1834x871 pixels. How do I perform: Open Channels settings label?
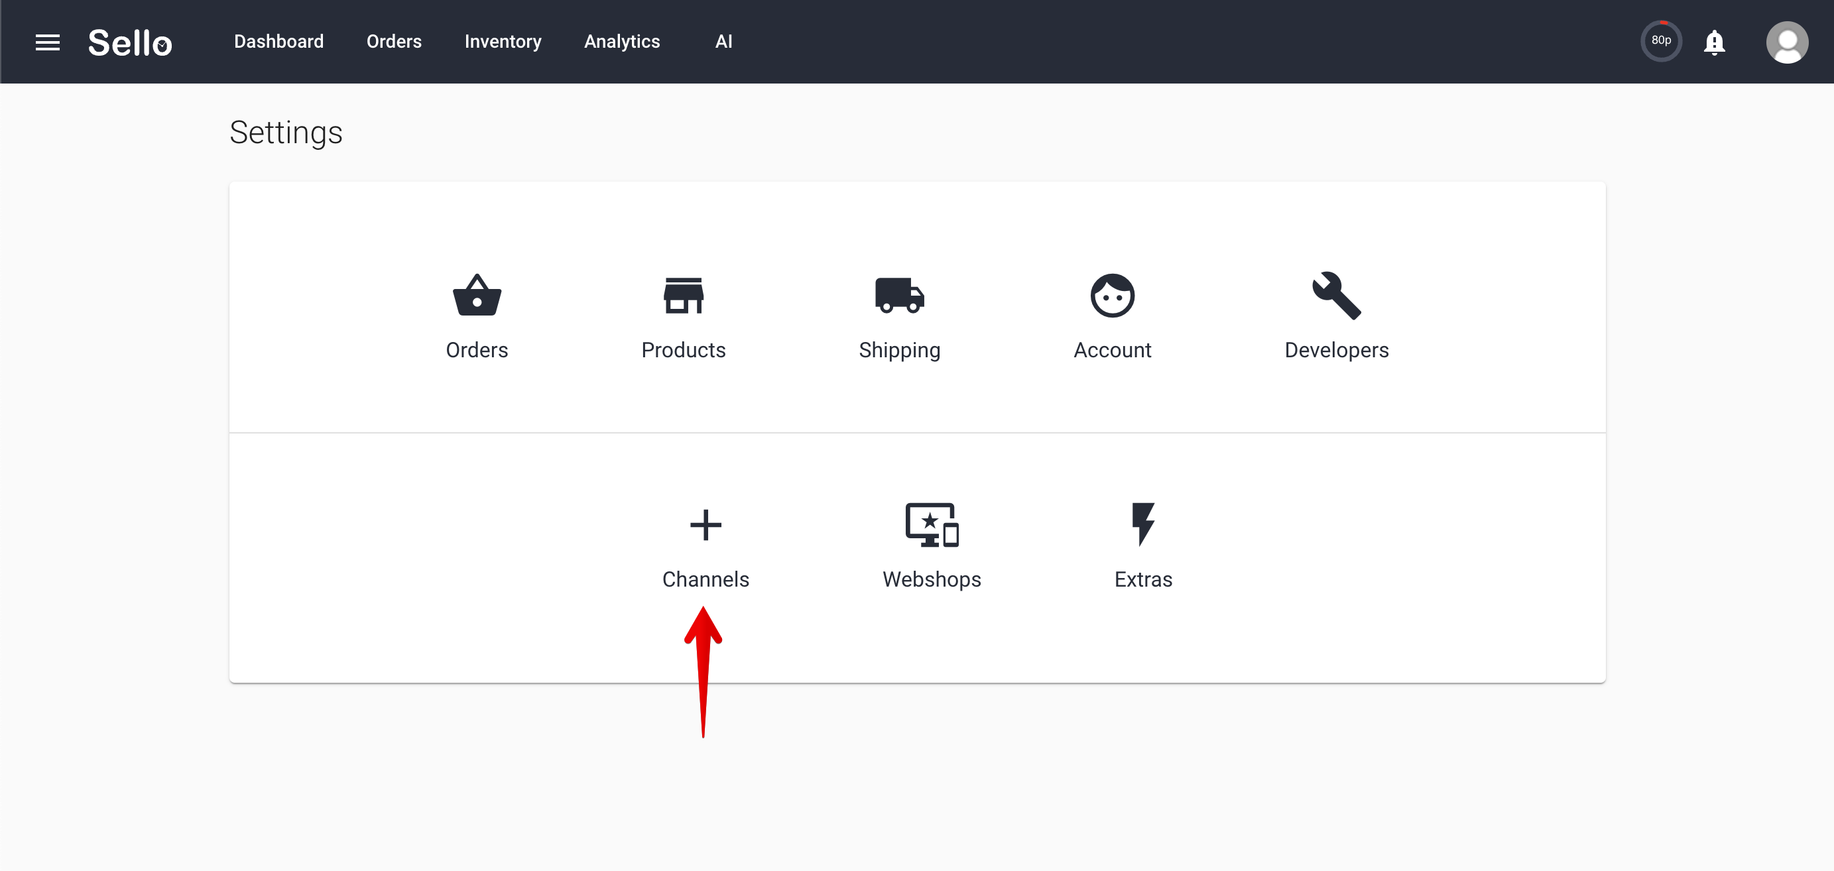pyautogui.click(x=705, y=579)
